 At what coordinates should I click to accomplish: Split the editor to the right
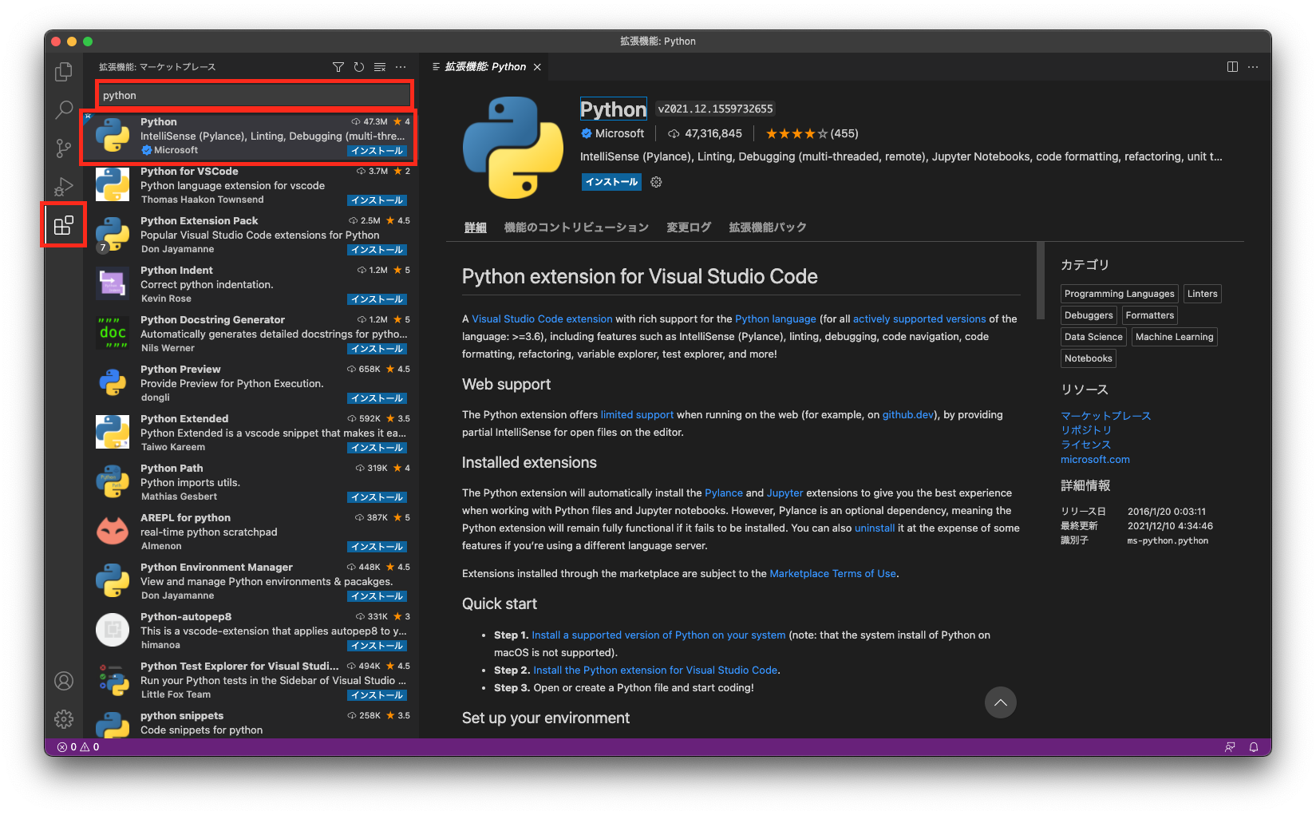(x=1232, y=67)
